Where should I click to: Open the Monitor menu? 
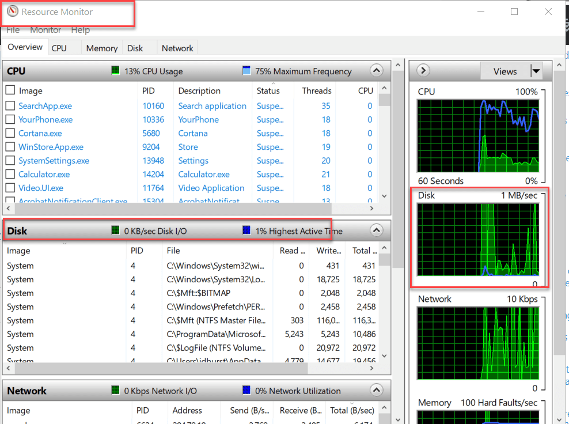pos(45,29)
